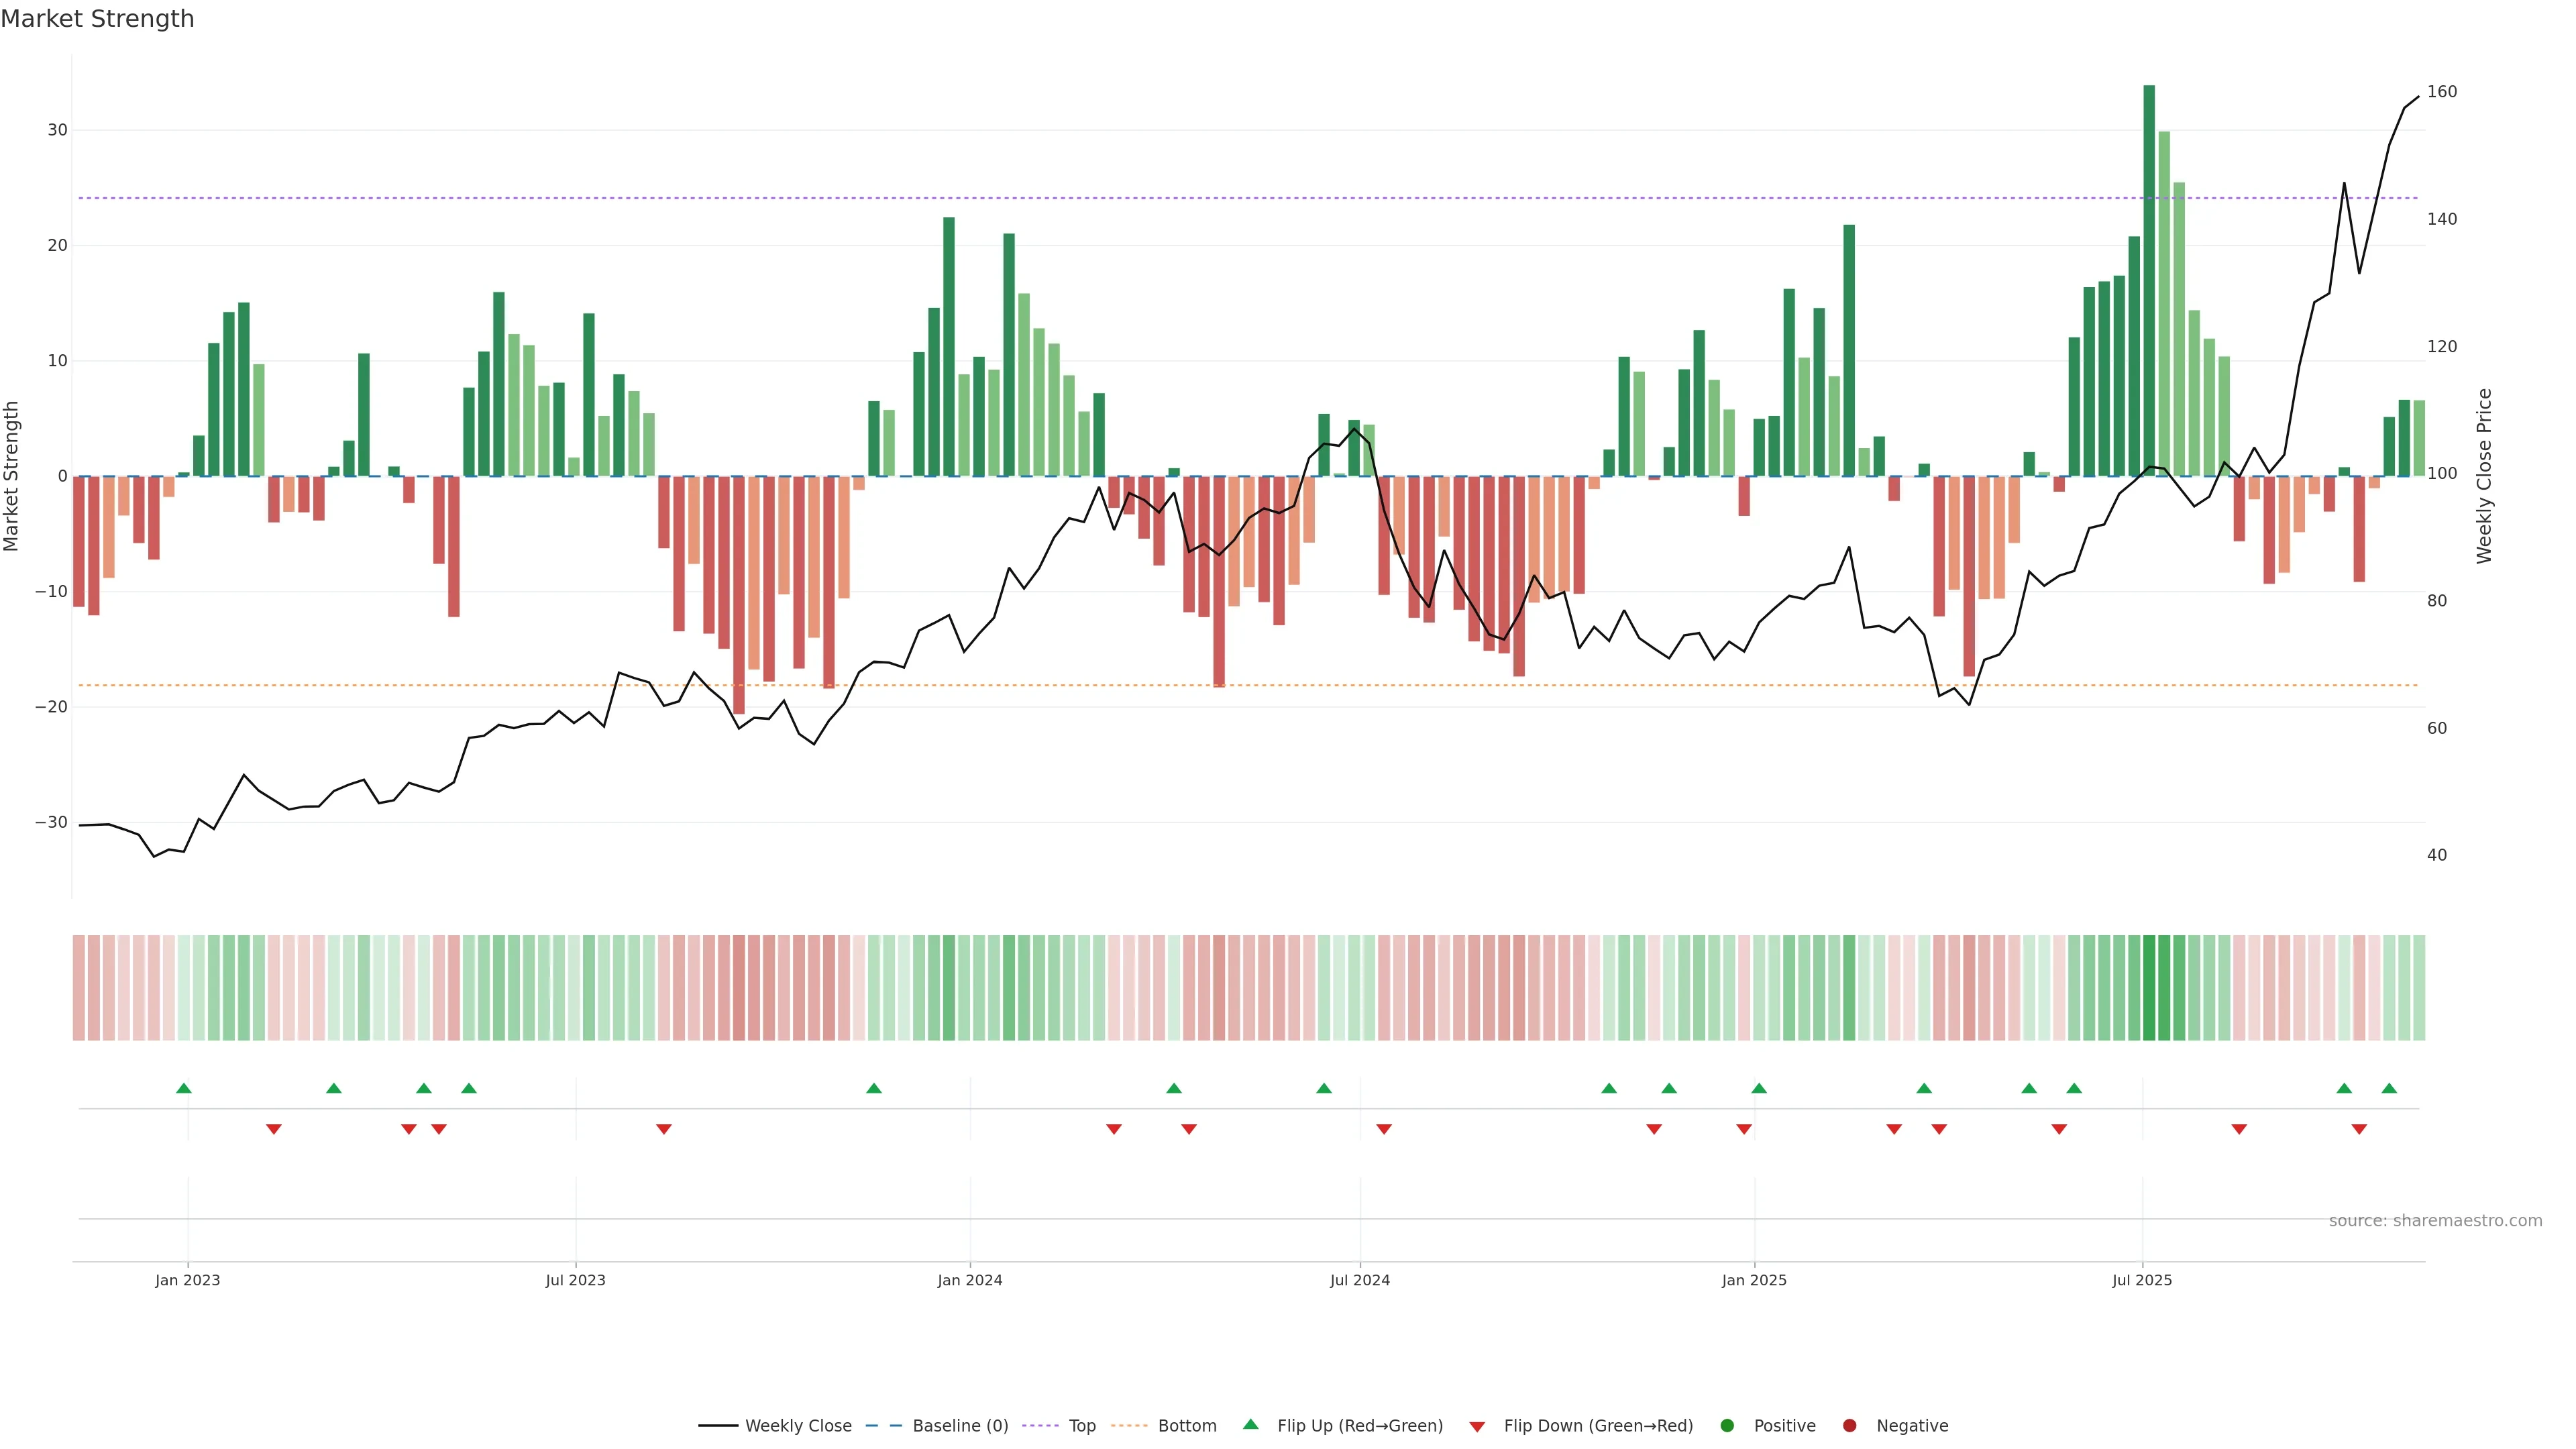The image size is (2576, 1449).
Task: Click the Jan 2024 x-axis label
Action: 969,1280
